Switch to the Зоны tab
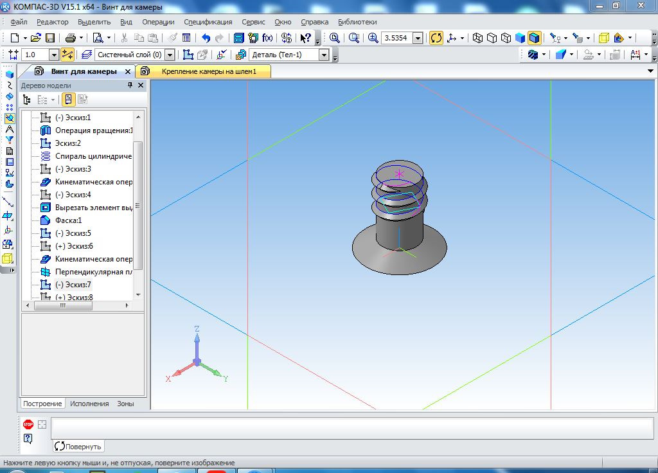 click(x=125, y=404)
